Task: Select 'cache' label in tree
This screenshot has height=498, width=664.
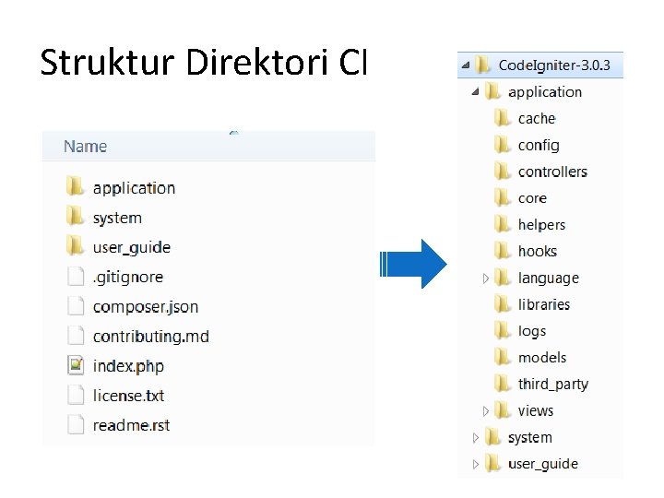Action: click(x=537, y=119)
